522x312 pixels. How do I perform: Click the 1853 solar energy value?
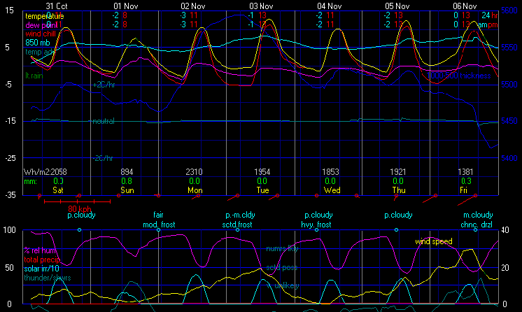pos(330,172)
